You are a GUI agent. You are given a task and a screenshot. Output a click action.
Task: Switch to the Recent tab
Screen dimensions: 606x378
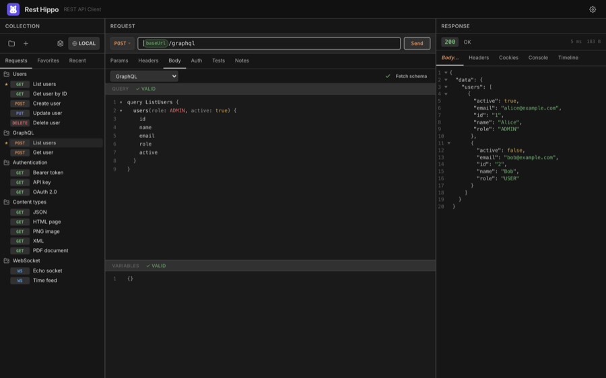point(77,61)
